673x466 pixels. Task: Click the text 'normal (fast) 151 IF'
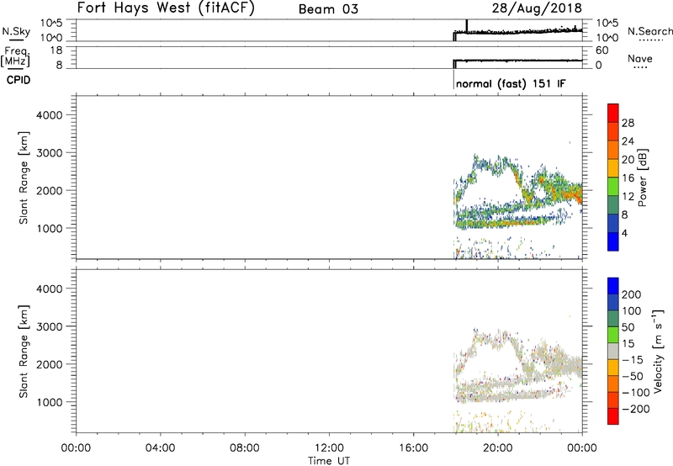coord(511,83)
